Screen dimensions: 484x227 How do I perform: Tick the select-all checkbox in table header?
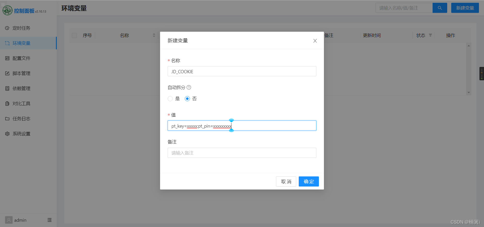[74, 35]
